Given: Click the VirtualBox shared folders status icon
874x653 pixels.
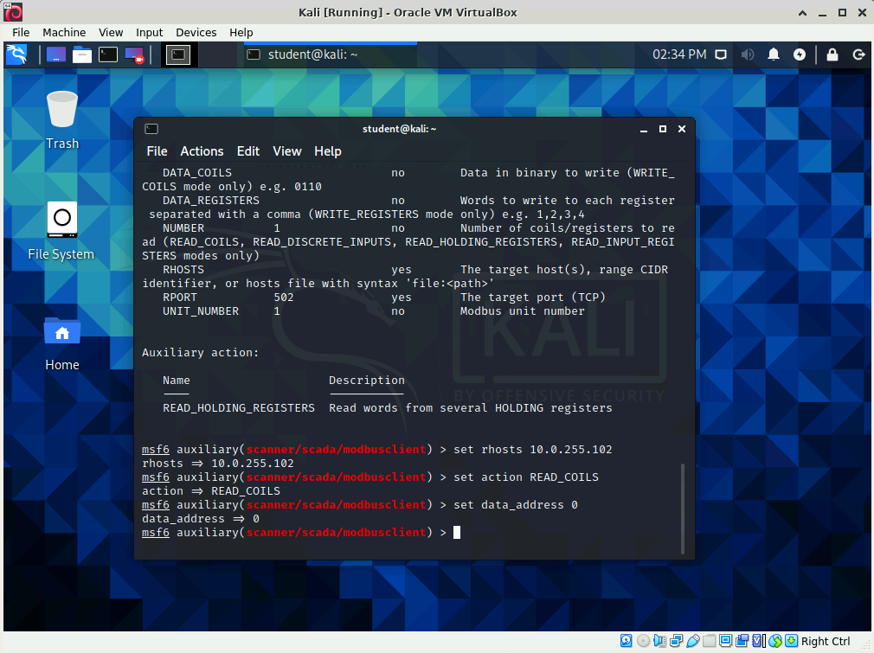Looking at the screenshot, I should (x=709, y=641).
